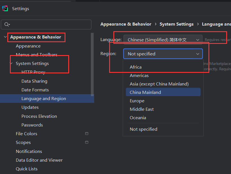Click the settings search input field

pyautogui.click(x=49, y=25)
